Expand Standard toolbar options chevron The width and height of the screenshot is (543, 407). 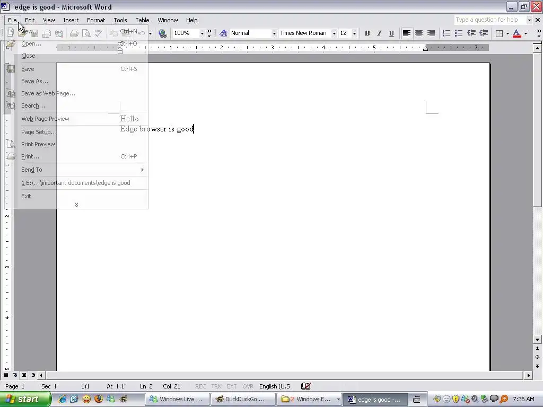[x=209, y=33]
